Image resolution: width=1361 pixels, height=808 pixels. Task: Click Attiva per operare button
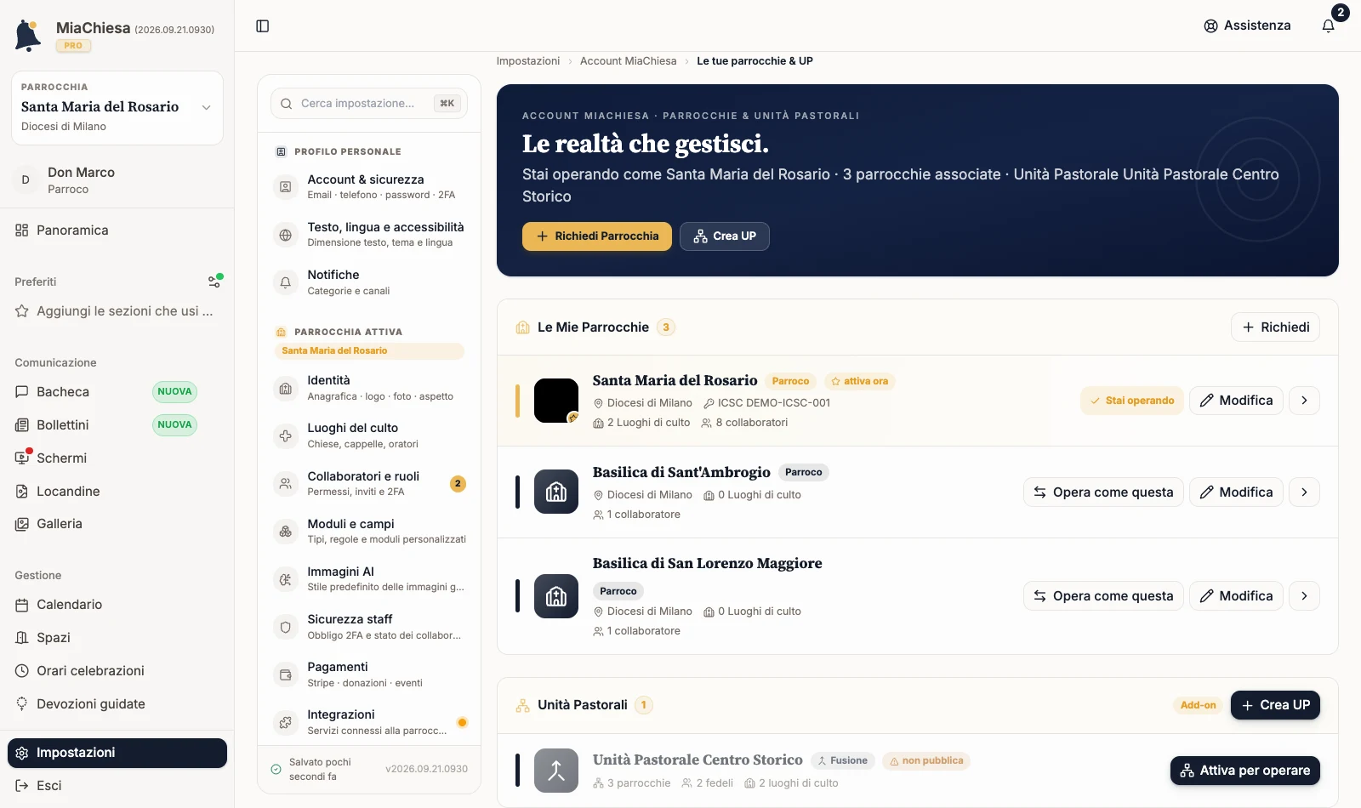click(1245, 771)
